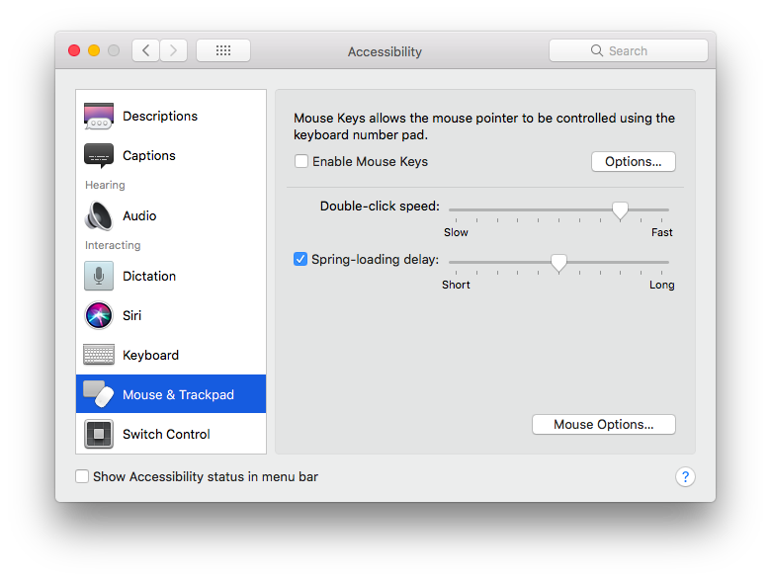Set spring-loading delay at Long end

click(x=662, y=263)
